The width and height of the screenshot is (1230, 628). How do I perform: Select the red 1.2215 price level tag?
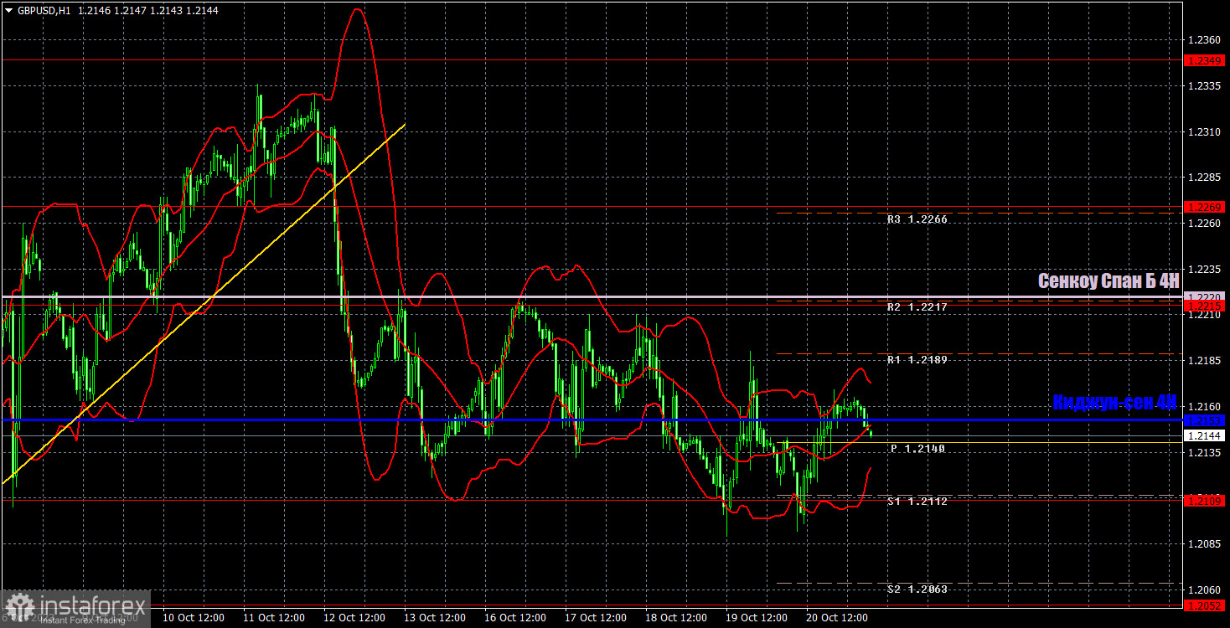(x=1205, y=306)
